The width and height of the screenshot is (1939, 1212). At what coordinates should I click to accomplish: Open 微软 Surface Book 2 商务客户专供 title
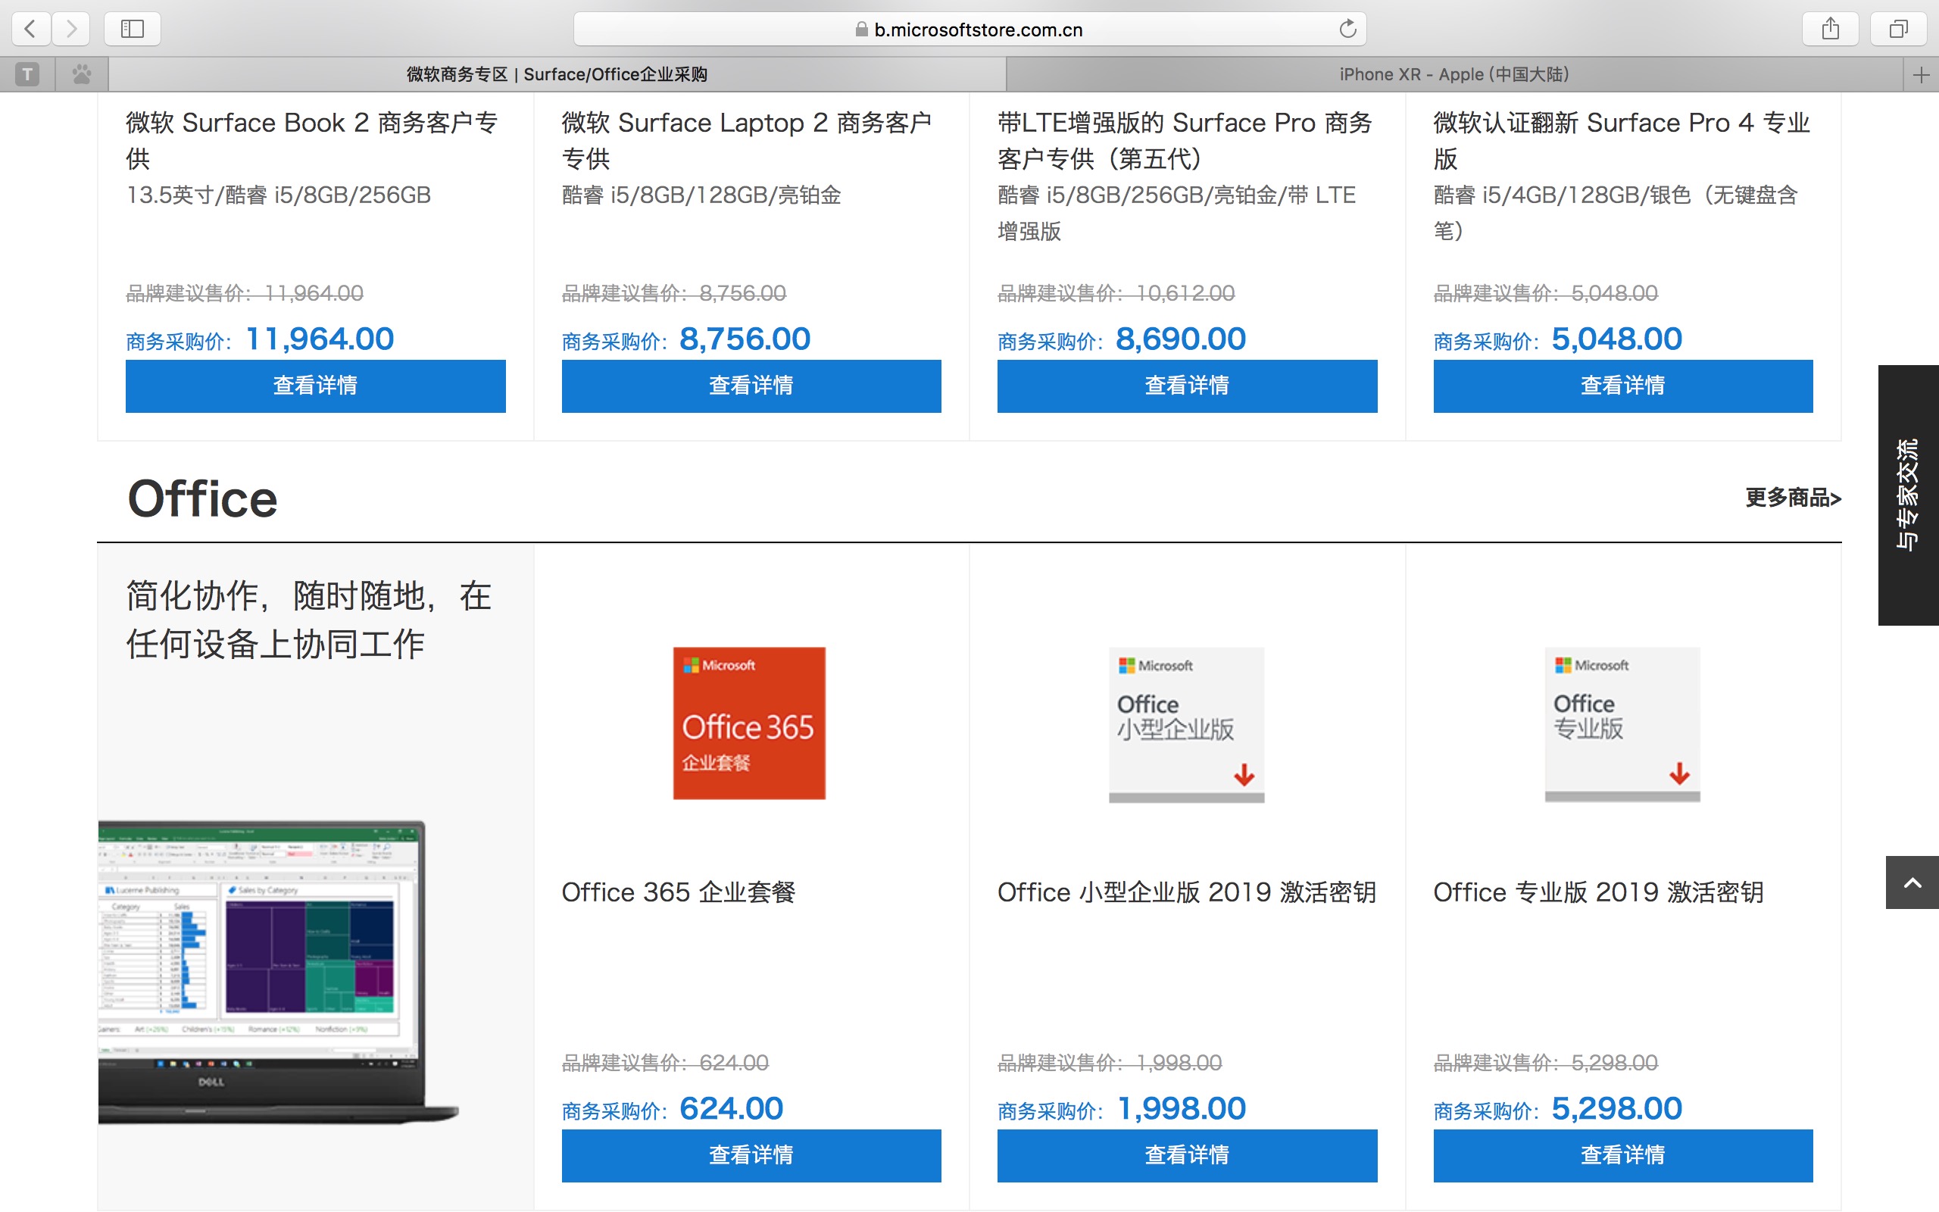[x=312, y=140]
